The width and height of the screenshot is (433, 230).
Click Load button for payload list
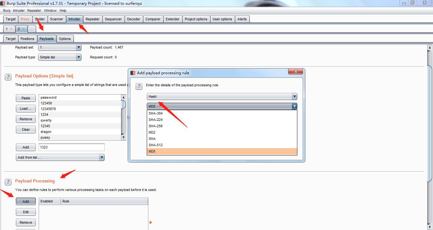coord(26,108)
